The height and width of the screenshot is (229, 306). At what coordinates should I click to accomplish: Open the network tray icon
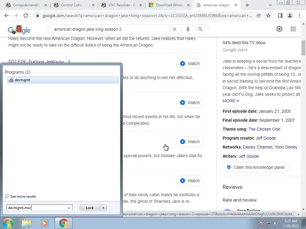click(x=269, y=223)
